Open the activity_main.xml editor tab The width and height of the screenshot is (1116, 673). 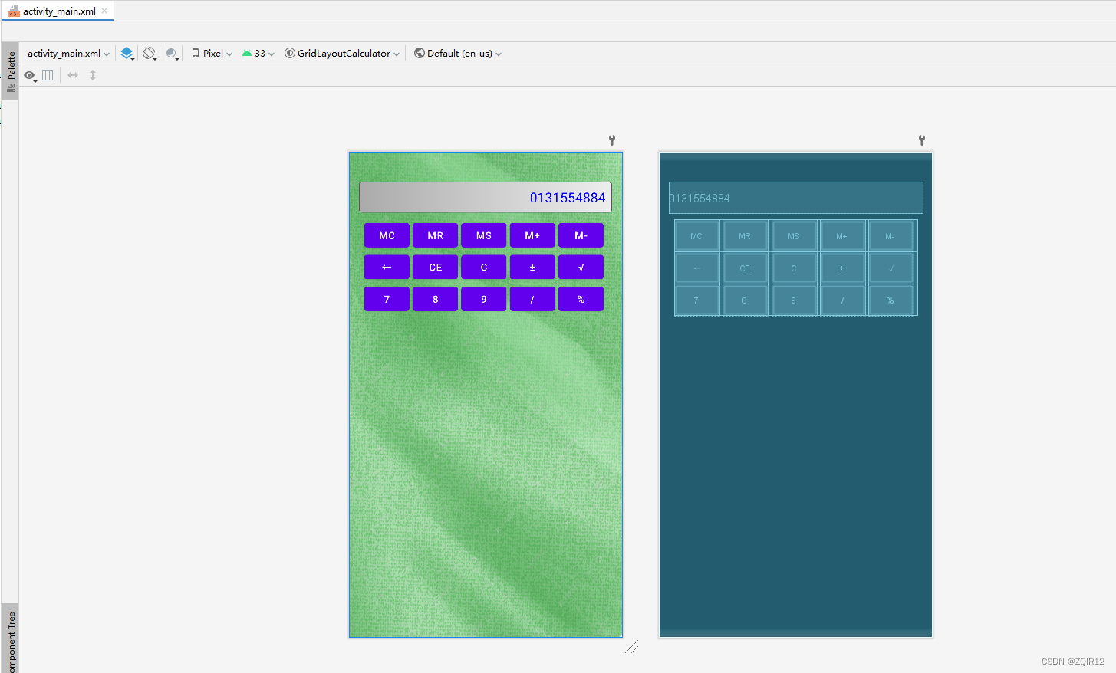pyautogui.click(x=57, y=11)
